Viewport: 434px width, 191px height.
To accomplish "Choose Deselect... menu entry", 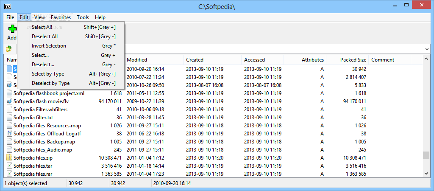I will [x=71, y=65].
